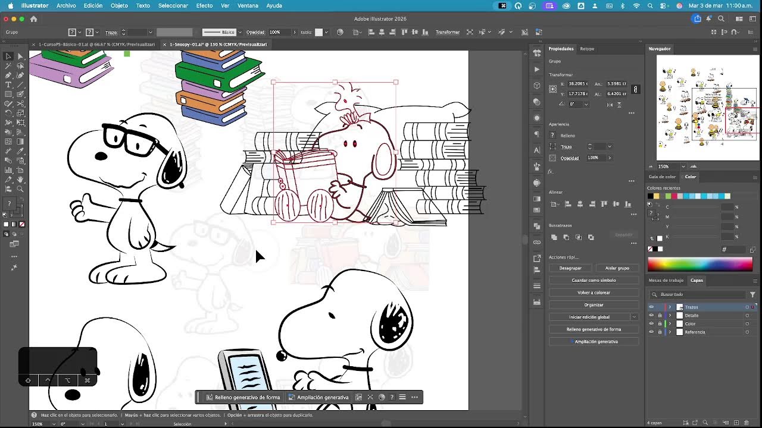Click the X position field in Transformar
The width and height of the screenshot is (762, 428).
pos(577,84)
